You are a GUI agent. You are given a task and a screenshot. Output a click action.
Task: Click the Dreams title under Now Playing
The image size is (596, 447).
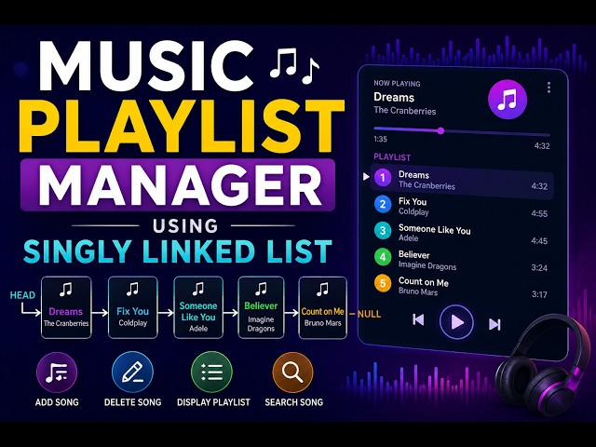coord(394,97)
